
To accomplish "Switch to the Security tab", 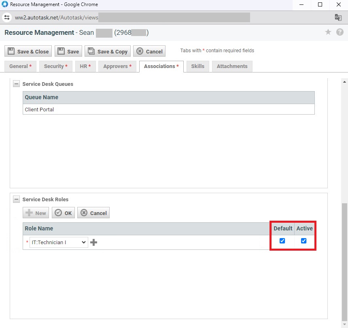I will 56,66.
